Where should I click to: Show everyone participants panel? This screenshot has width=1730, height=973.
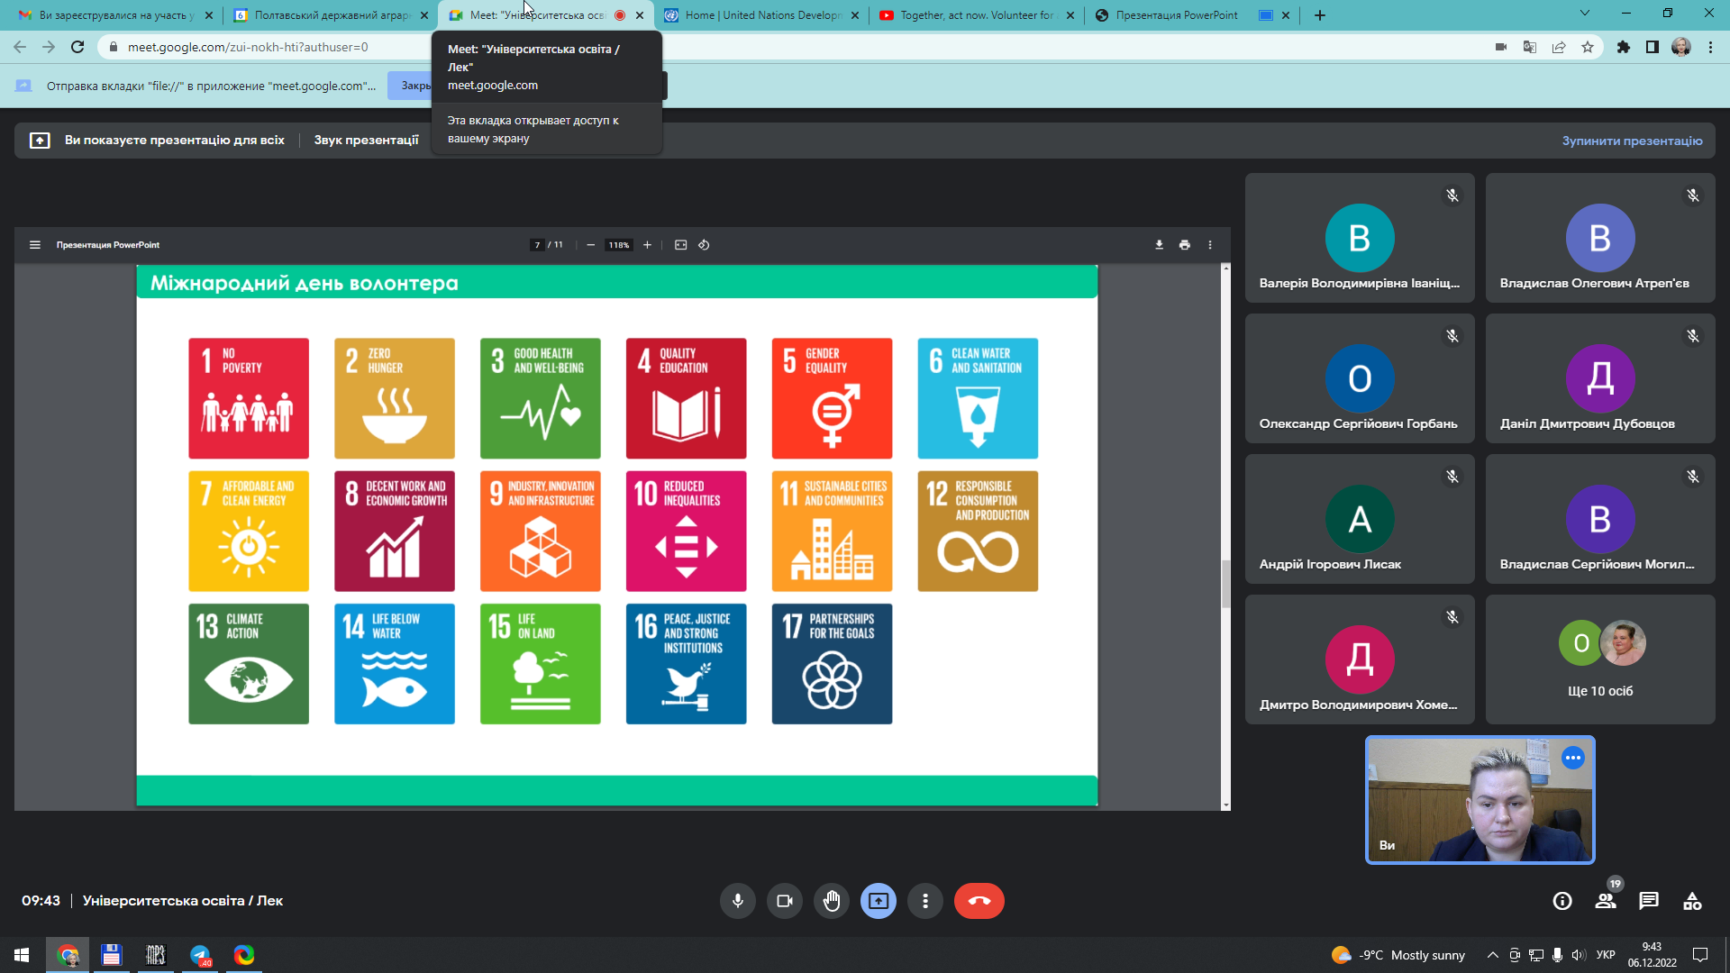click(1606, 901)
